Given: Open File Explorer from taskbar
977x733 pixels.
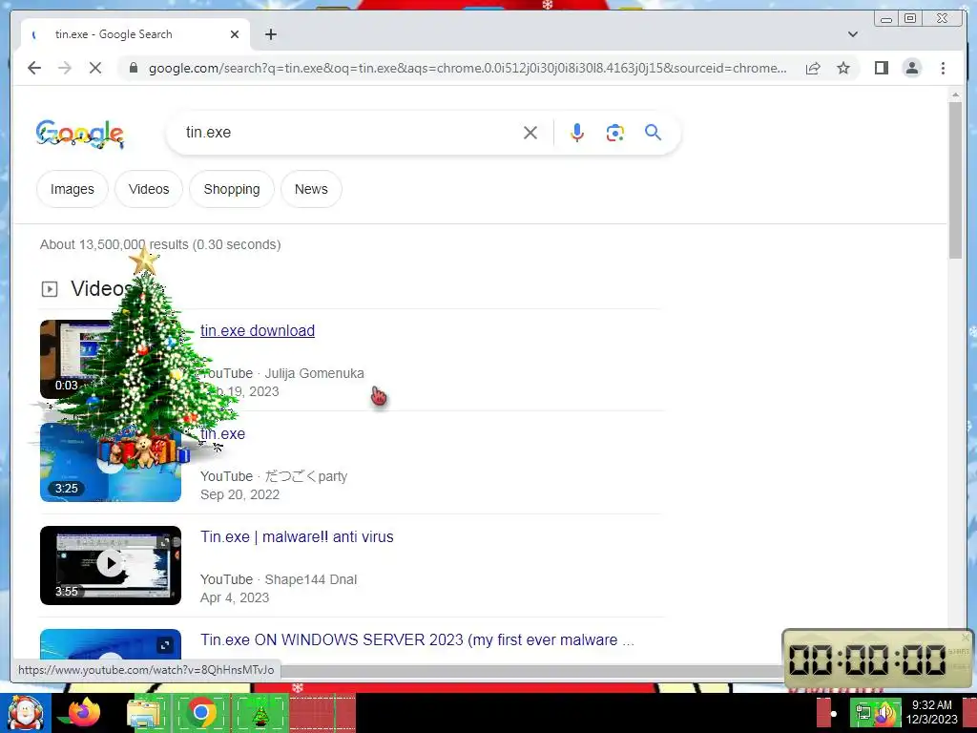Looking at the screenshot, I should [144, 713].
